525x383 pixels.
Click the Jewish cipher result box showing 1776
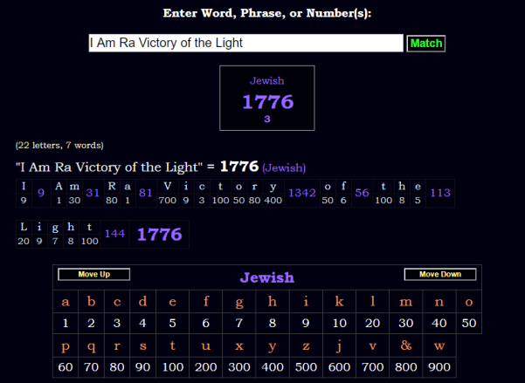pyautogui.click(x=267, y=98)
